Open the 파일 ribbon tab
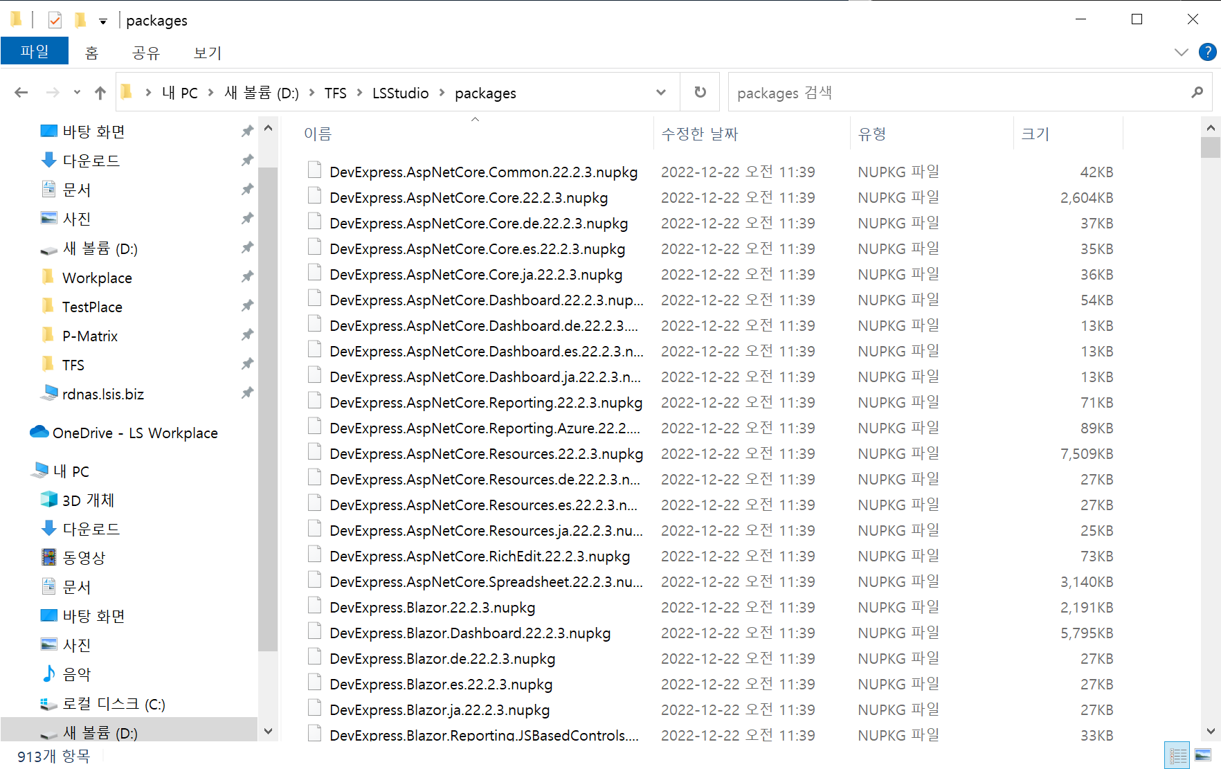 coord(35,51)
